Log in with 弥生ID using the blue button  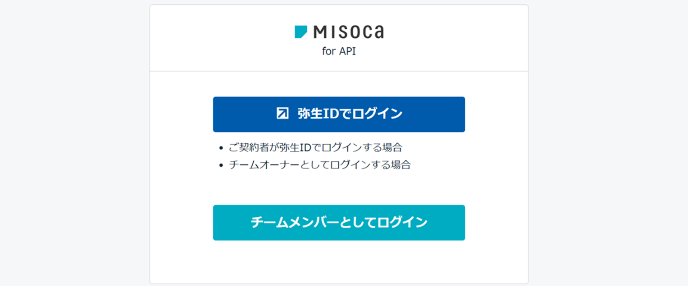point(339,114)
